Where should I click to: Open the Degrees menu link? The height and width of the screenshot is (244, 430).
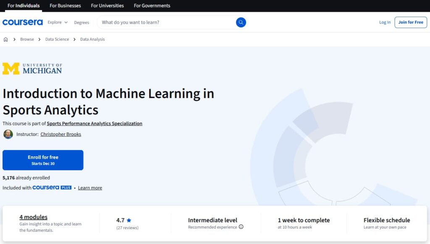[x=81, y=23]
